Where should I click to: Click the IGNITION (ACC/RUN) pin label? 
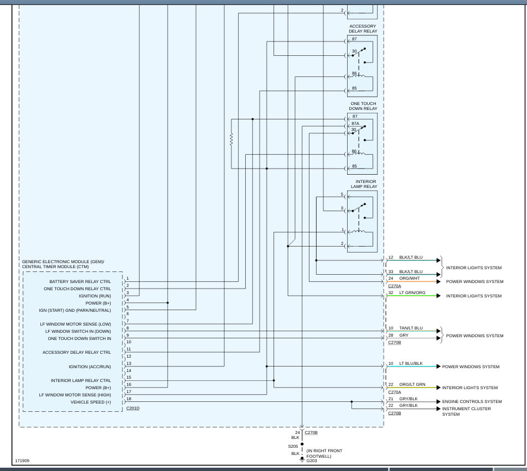tap(90, 367)
